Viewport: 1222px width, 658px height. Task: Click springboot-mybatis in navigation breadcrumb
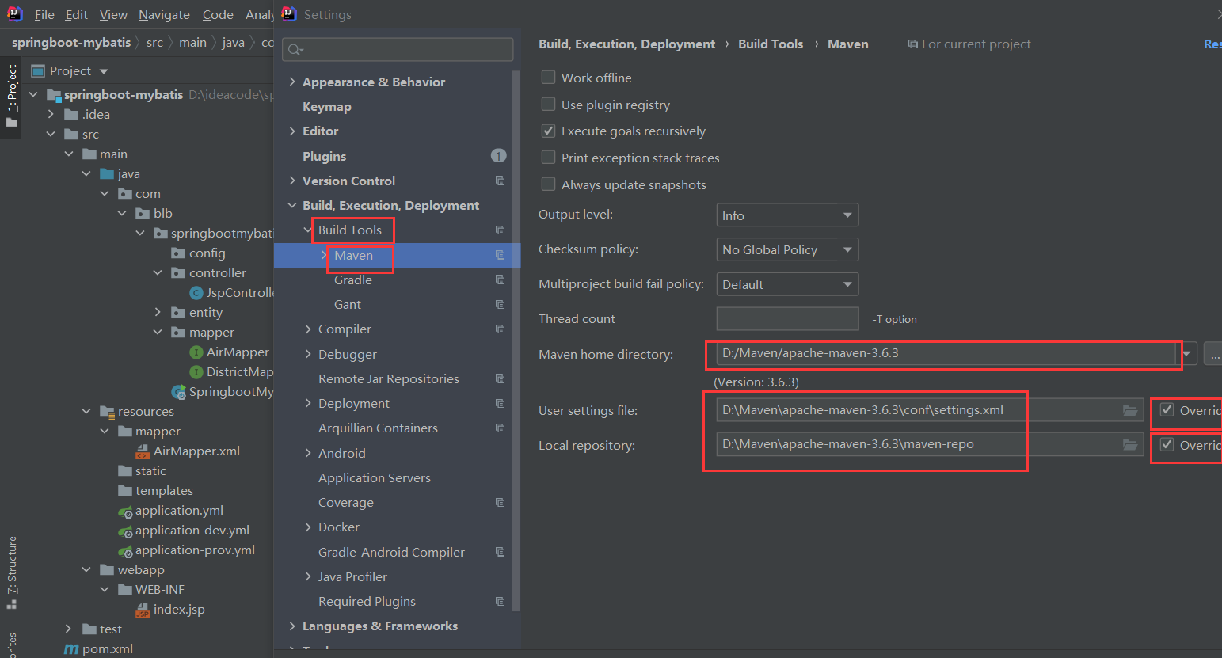71,43
